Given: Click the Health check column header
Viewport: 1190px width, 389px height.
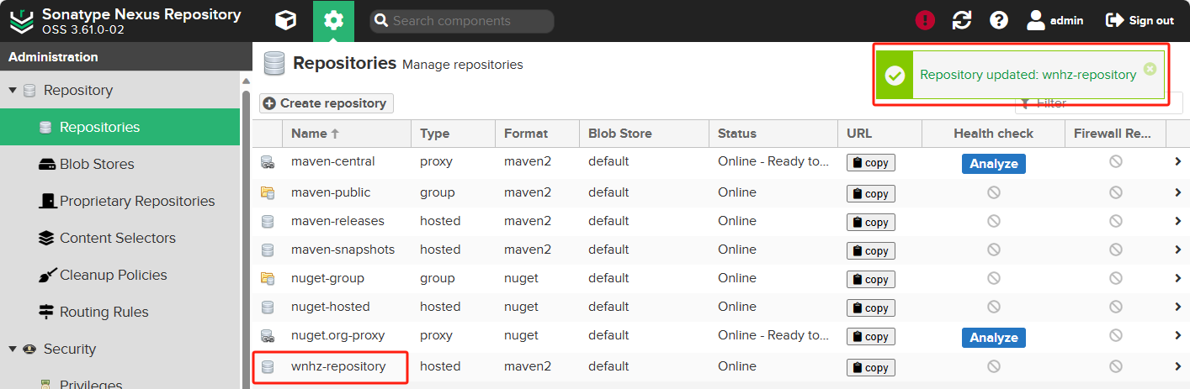Looking at the screenshot, I should pos(993,134).
